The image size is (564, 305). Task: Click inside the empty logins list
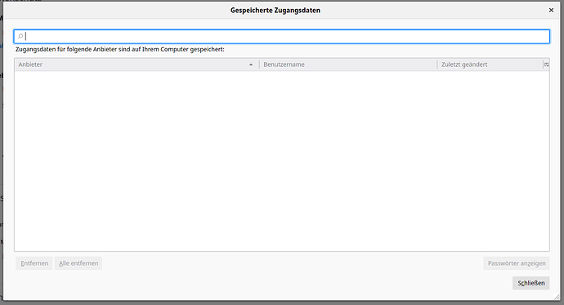point(282,161)
